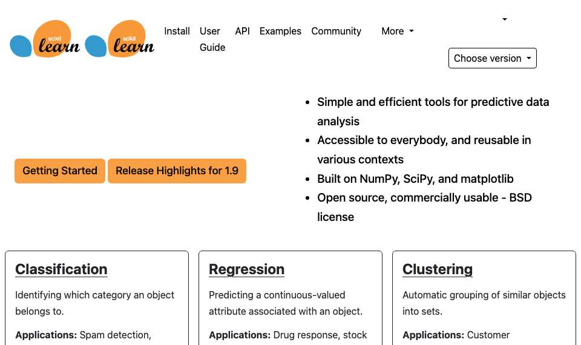Open the Install page
The image size is (581, 345).
177,31
